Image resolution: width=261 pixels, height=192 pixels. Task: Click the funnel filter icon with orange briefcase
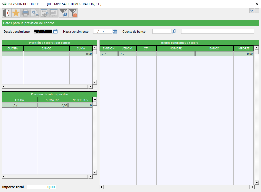pyautogui.click(x=73, y=13)
